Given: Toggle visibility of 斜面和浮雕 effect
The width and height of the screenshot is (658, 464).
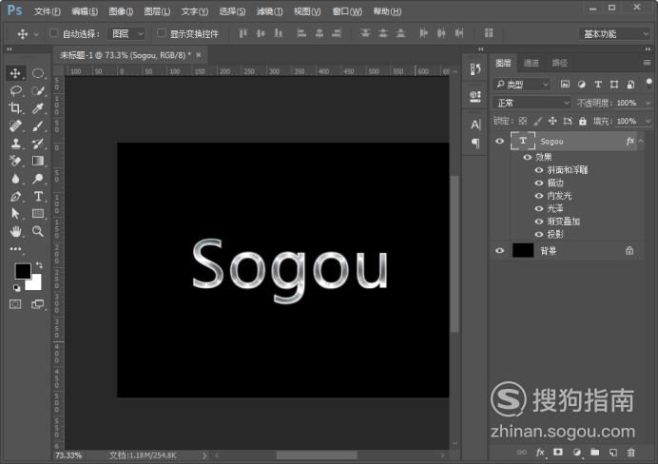Looking at the screenshot, I should click(x=539, y=170).
